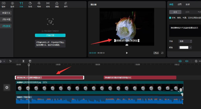The width and height of the screenshot is (201, 109).
Task: Expand the selection tool dropdown arrow
Action: click(x=4, y=61)
